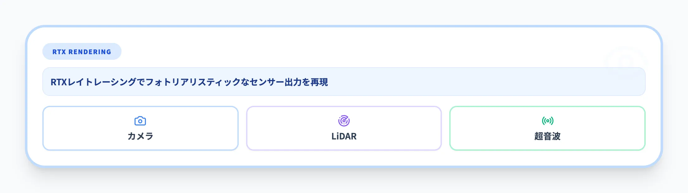Select the LiDAR sensor card

pos(344,128)
